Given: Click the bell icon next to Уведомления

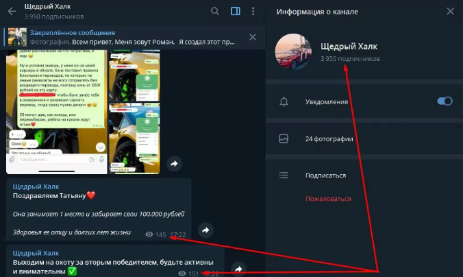Looking at the screenshot, I should tap(284, 101).
